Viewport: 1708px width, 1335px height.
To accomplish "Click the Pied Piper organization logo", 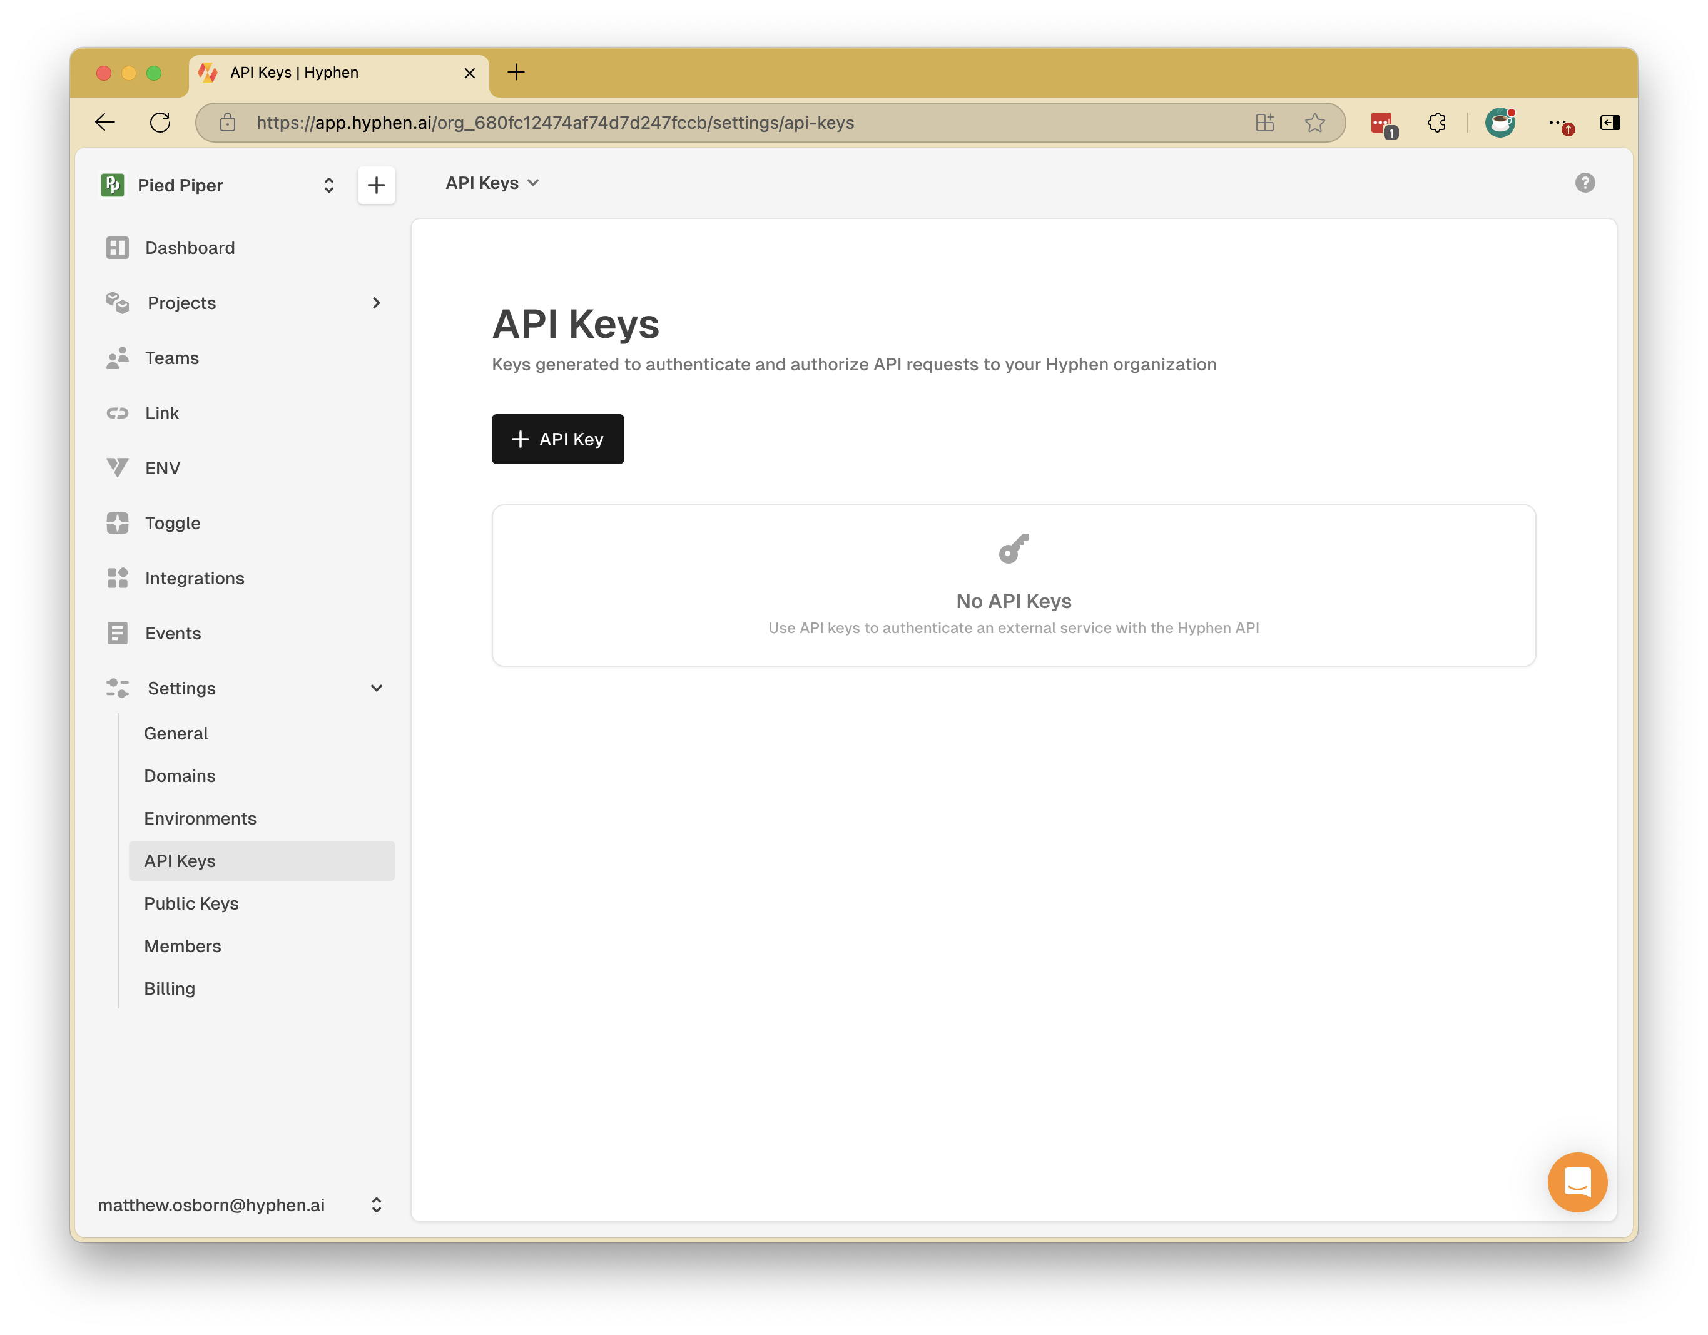I will [113, 185].
